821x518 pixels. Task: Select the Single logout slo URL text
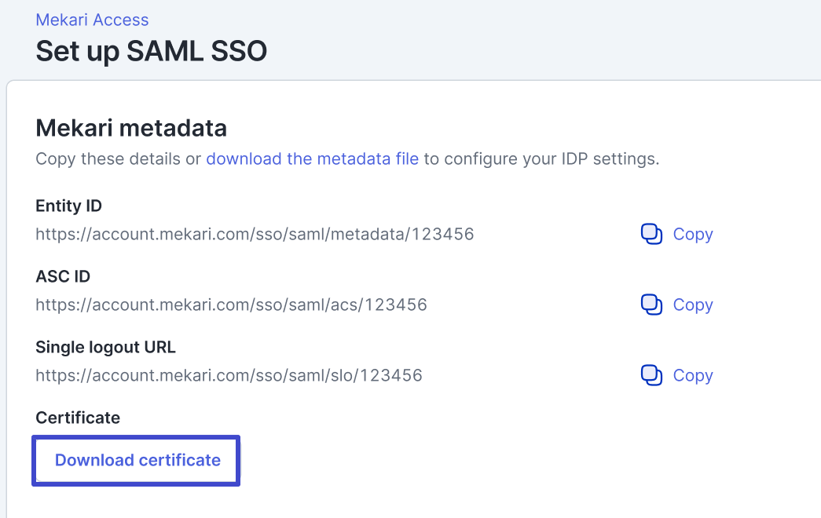click(x=229, y=375)
